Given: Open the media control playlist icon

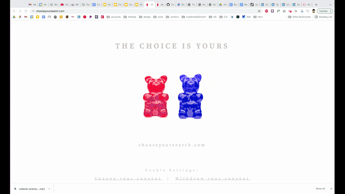Looking at the screenshot, I should pos(308,11).
